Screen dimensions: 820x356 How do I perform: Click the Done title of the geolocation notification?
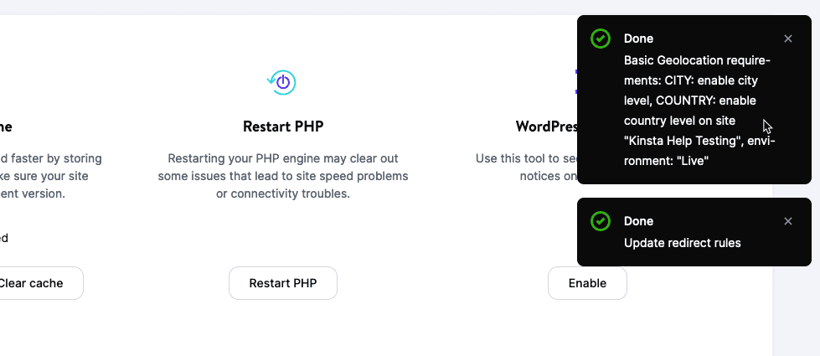coord(638,39)
